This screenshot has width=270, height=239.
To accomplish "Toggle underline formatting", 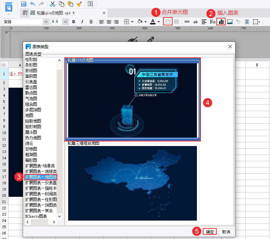I will tap(91, 22).
